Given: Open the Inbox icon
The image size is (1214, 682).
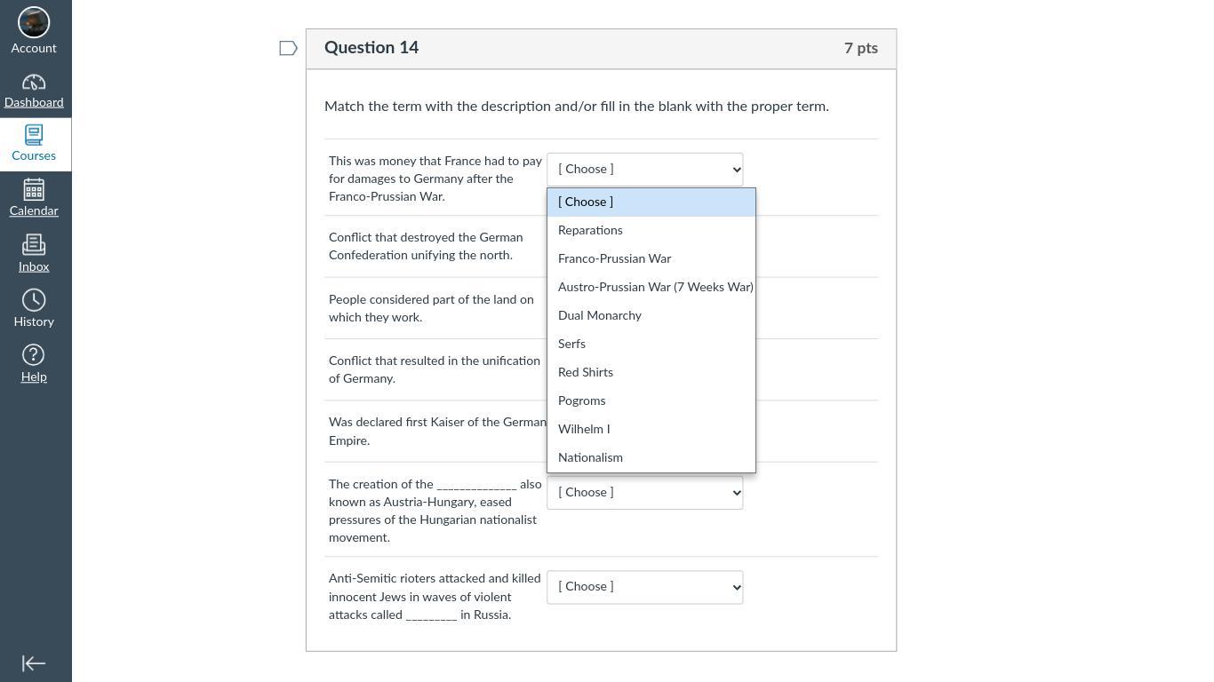Looking at the screenshot, I should [x=34, y=245].
